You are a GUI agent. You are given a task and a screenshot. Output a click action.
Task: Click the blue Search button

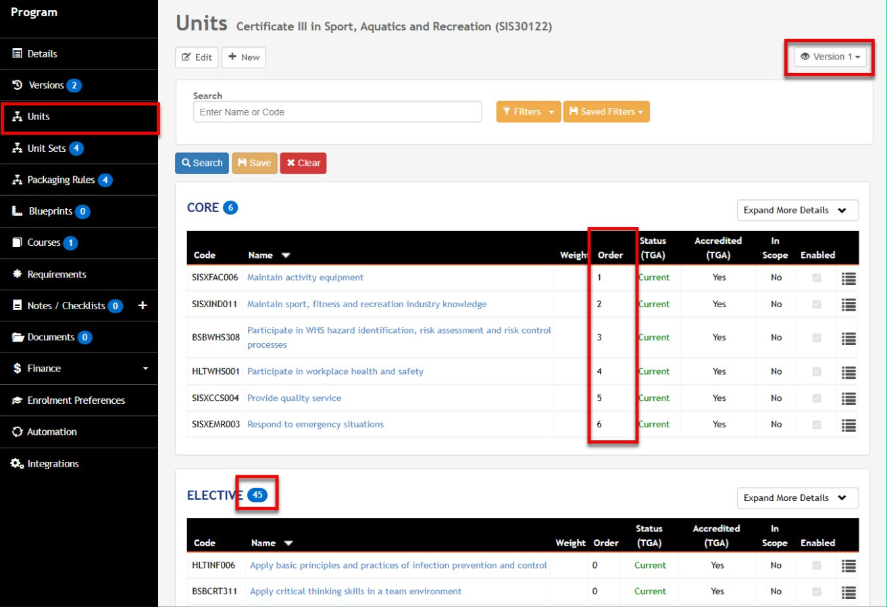(202, 163)
